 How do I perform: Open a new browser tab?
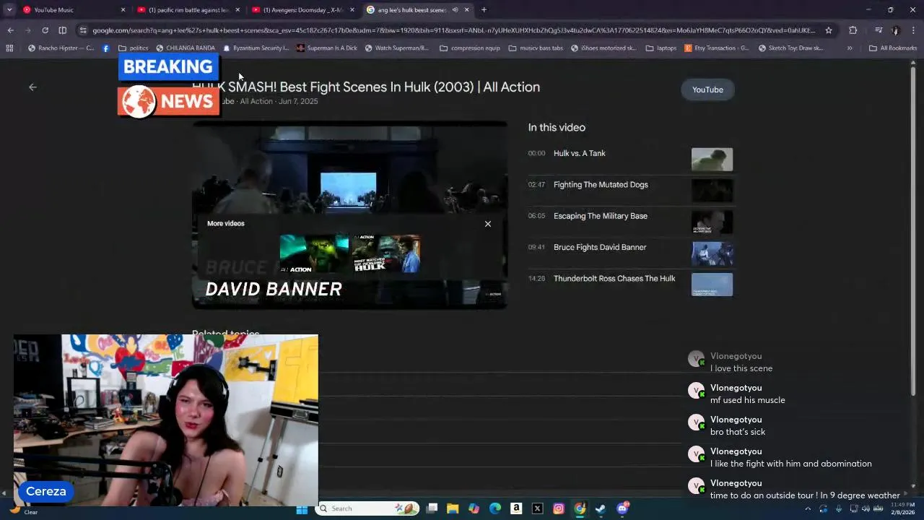tap(484, 10)
